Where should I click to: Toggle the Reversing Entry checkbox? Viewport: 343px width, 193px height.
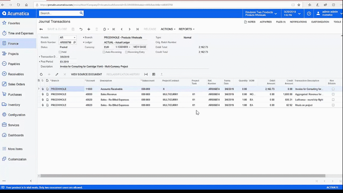click(x=127, y=52)
